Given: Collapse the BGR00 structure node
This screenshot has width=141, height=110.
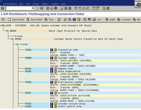Looking at the screenshot, I should click(7, 31).
